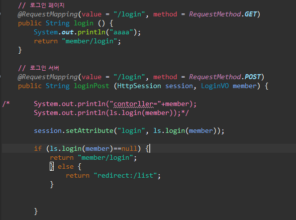This screenshot has height=220, width=296.
Task: Click the "aaaa" string literal
Action: (121, 32)
